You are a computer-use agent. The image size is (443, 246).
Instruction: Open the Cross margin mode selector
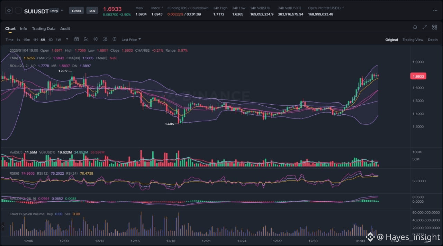point(76,11)
